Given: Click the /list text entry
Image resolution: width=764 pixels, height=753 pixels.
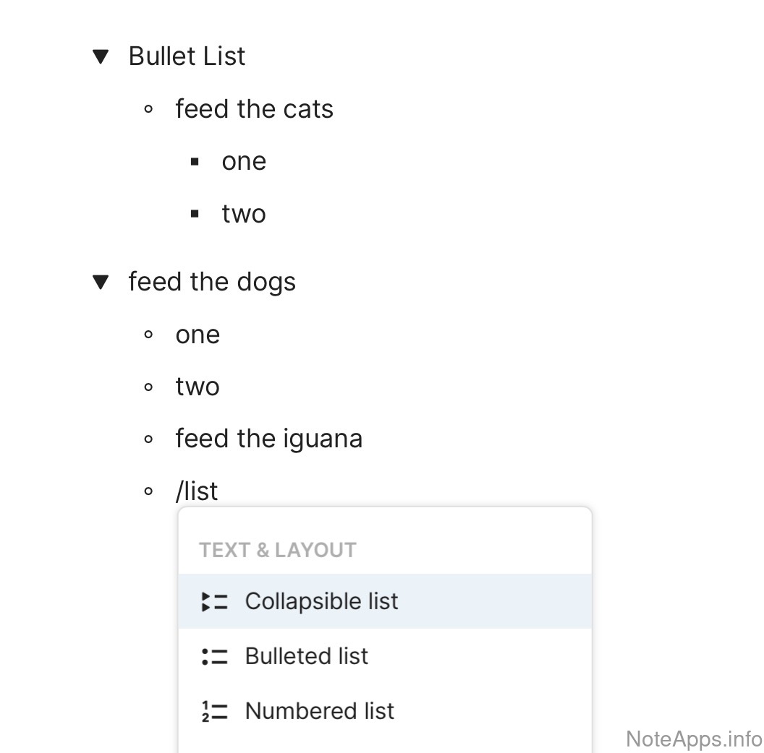Looking at the screenshot, I should click(197, 491).
